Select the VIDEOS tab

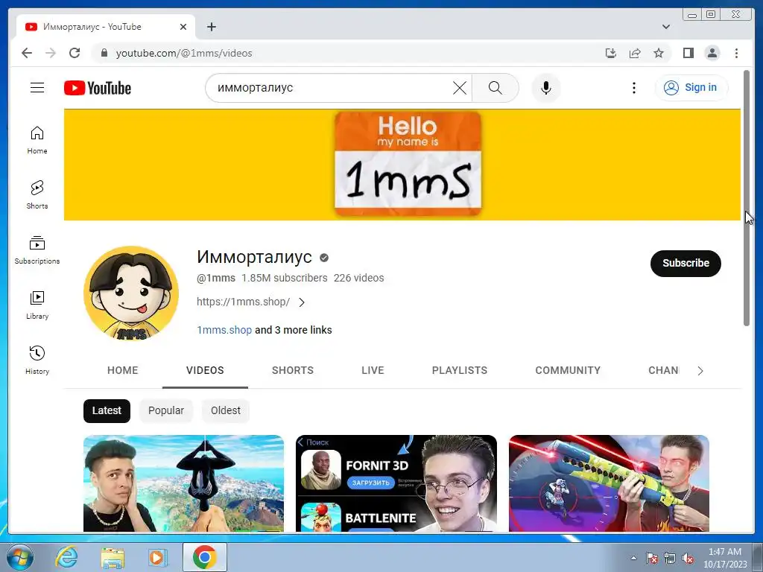tap(205, 370)
